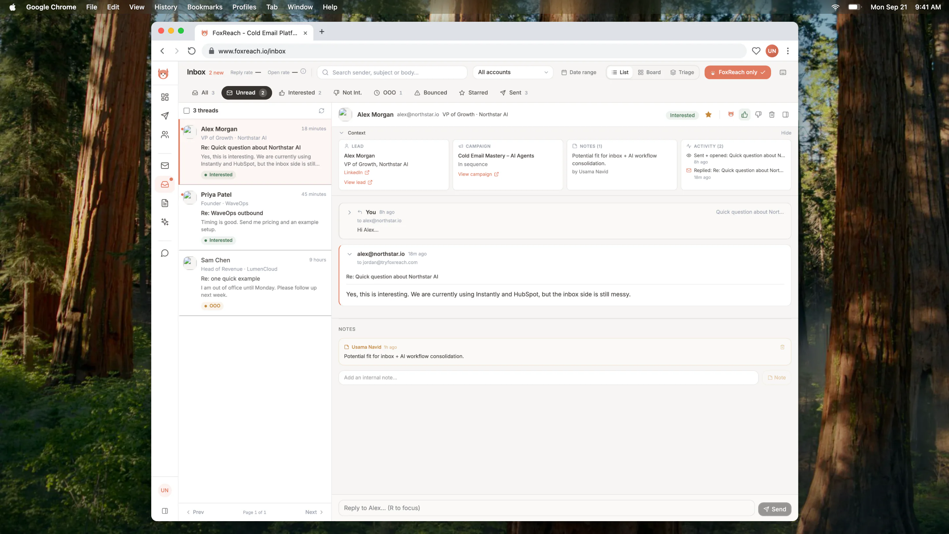This screenshot has width=949, height=534.
Task: Mark thread as interested with thumbs up
Action: click(x=745, y=115)
